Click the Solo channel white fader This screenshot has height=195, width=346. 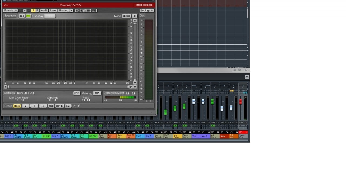222,108
